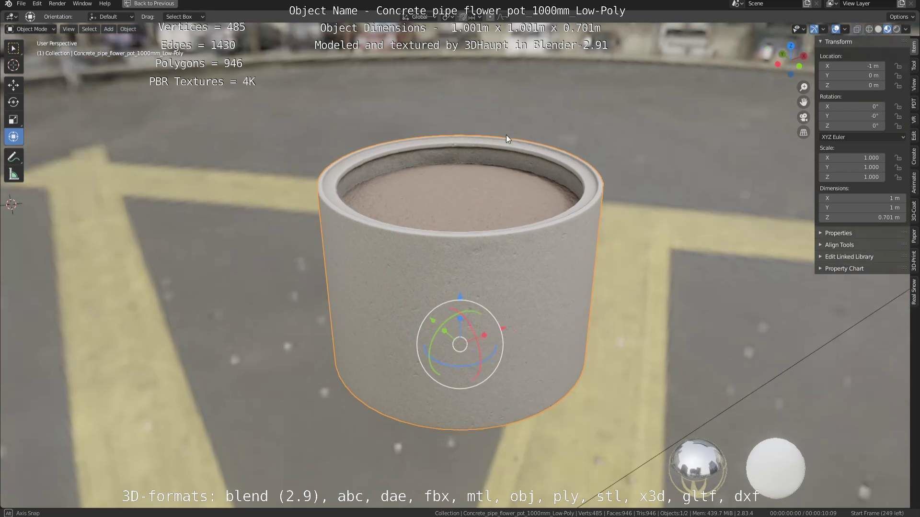Image resolution: width=920 pixels, height=517 pixels.
Task: Open viewport View menu
Action: [x=69, y=29]
